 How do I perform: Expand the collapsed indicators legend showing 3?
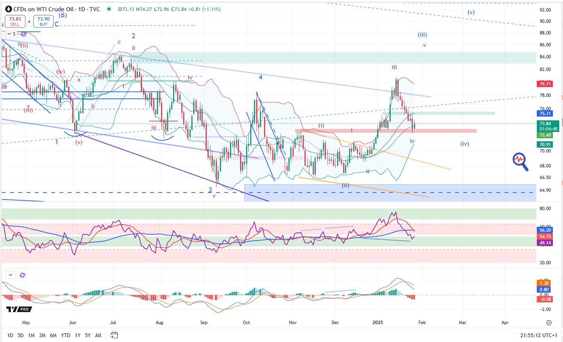[11, 34]
